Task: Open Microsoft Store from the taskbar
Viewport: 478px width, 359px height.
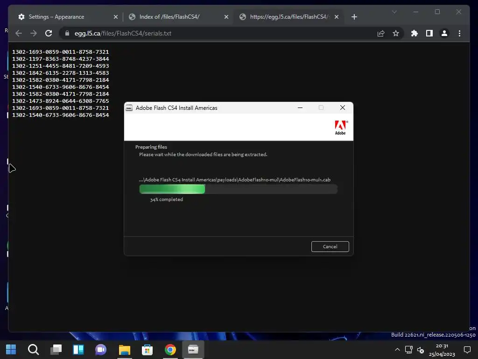Action: 147,349
